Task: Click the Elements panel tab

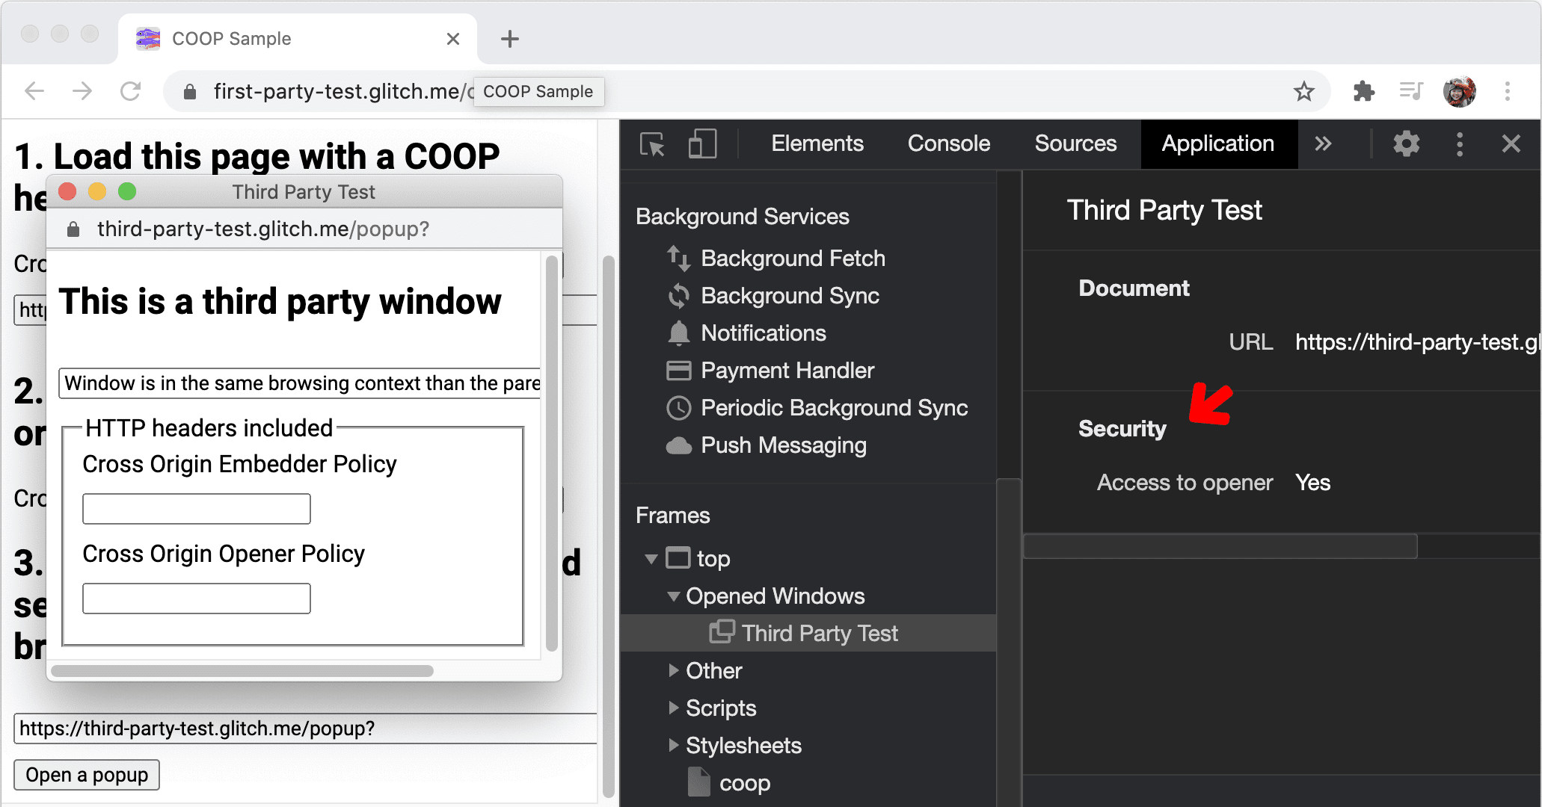Action: pyautogui.click(x=816, y=143)
